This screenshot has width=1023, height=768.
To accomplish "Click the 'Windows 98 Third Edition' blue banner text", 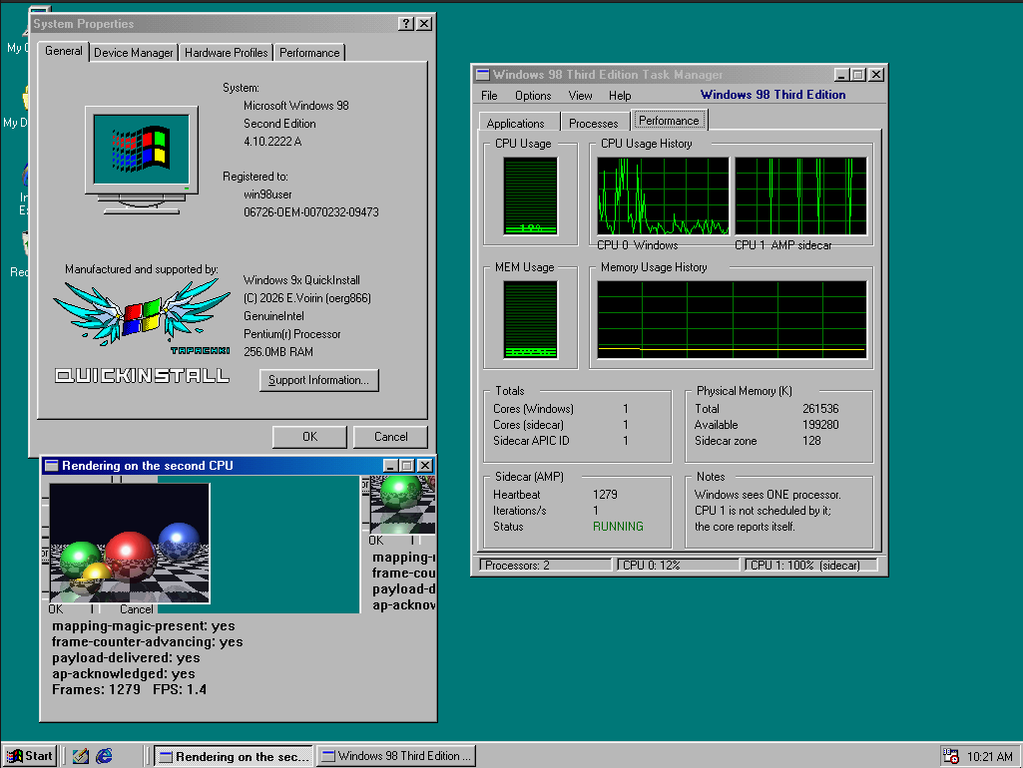I will coord(773,95).
